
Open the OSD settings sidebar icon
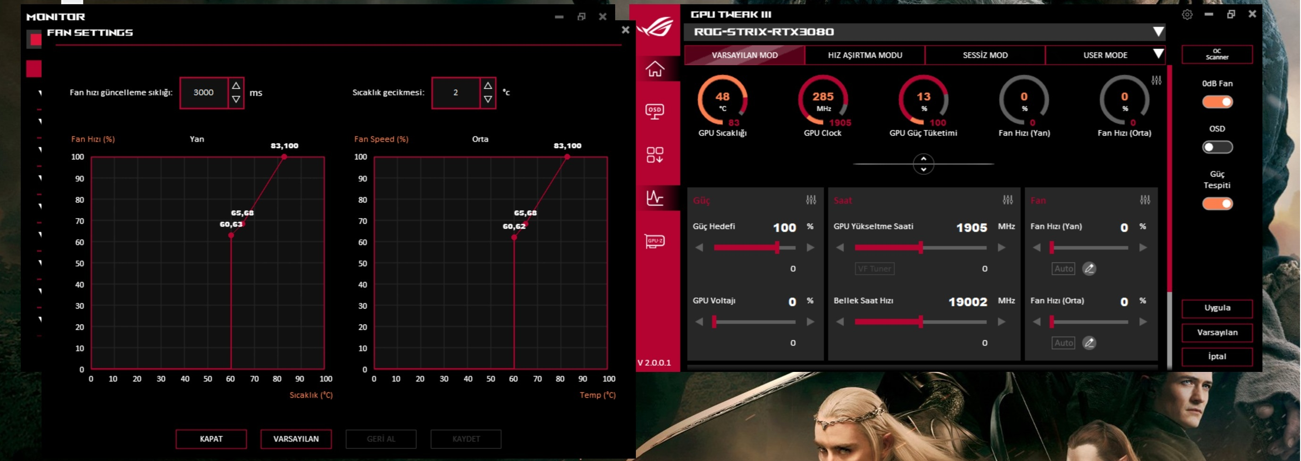click(x=655, y=112)
